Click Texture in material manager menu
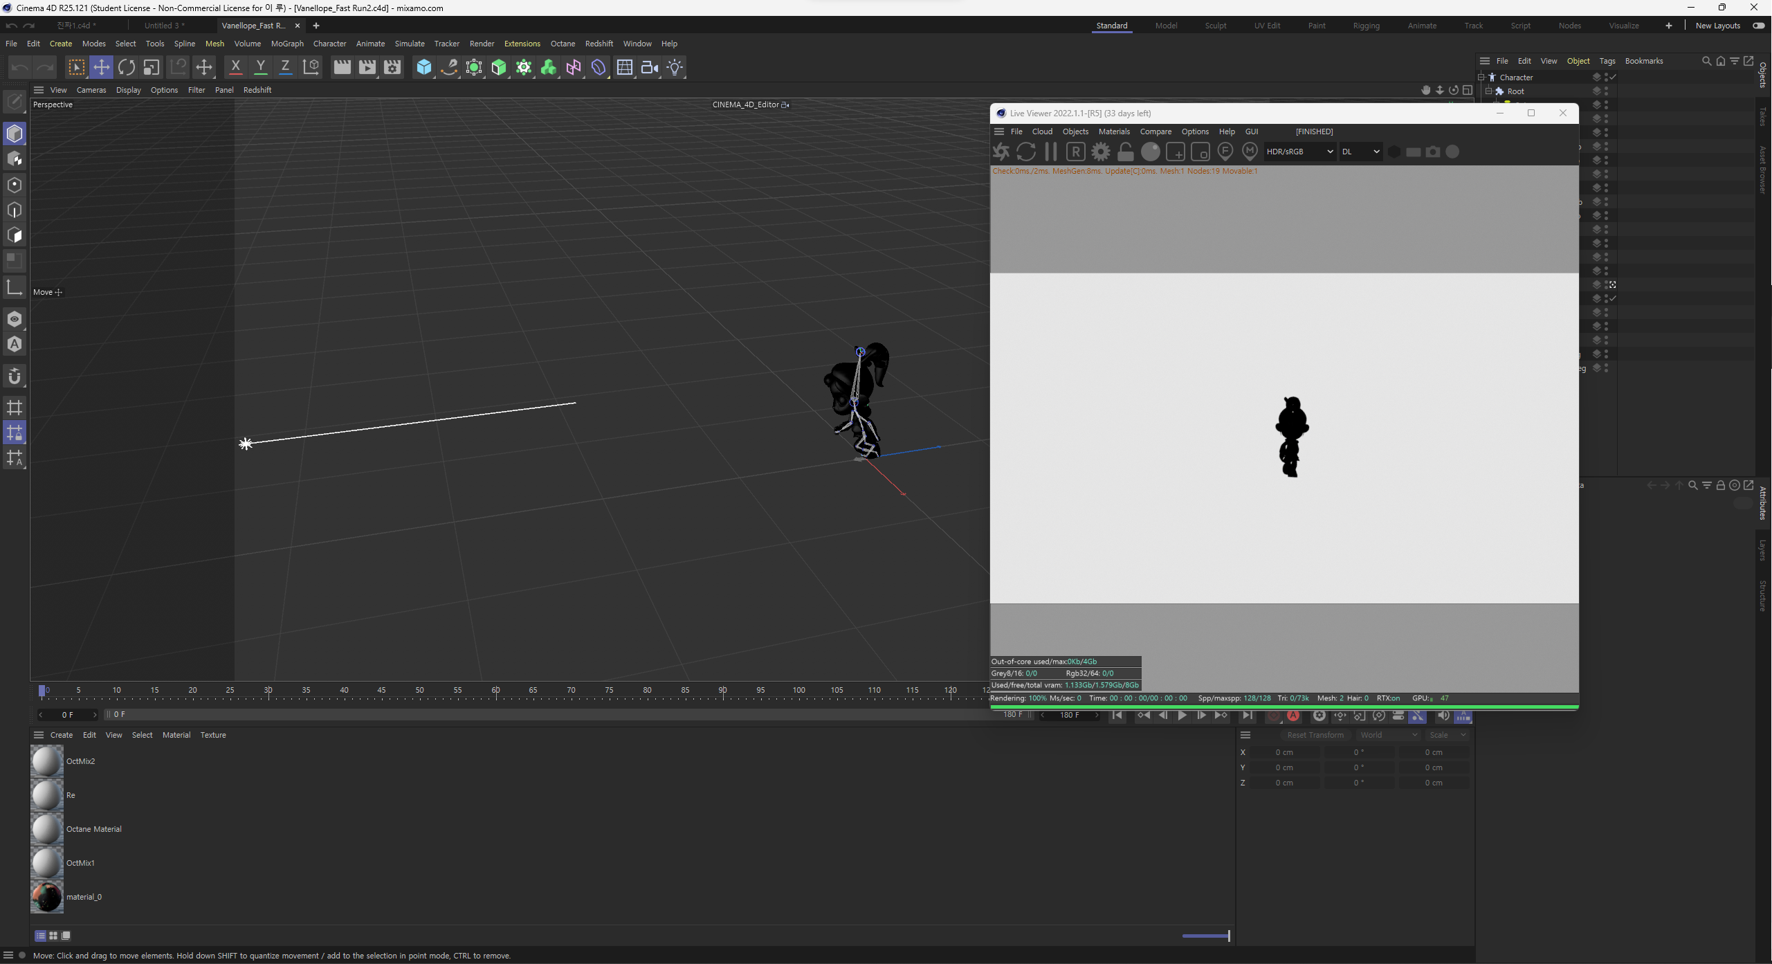1772x964 pixels. point(213,735)
